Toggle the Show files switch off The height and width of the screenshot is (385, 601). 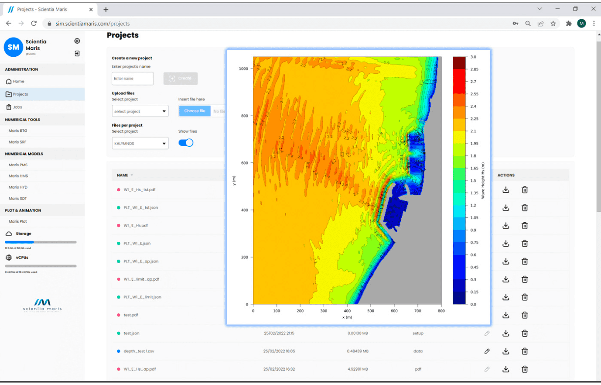(x=186, y=143)
